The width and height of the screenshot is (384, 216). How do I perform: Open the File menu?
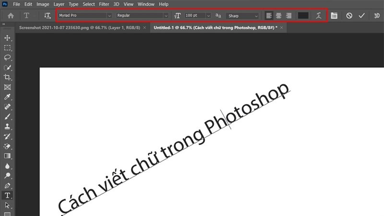pyautogui.click(x=16, y=4)
